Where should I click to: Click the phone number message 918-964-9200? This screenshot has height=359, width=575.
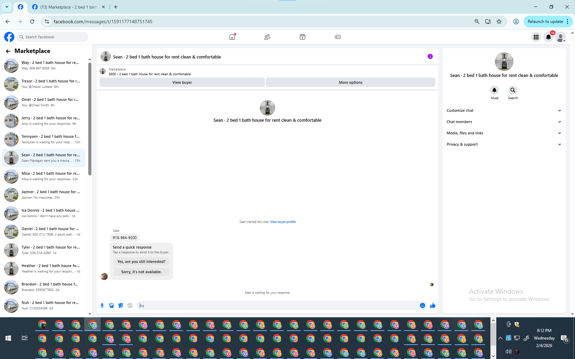point(125,238)
